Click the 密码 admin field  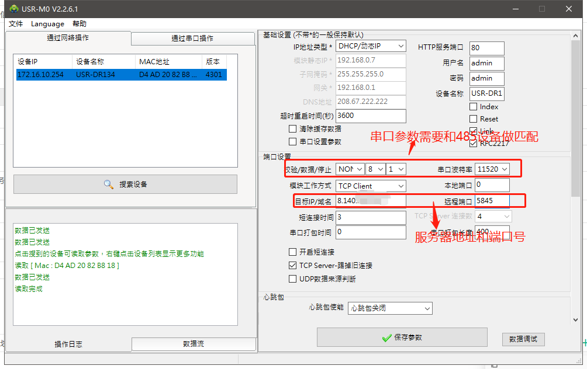(486, 78)
